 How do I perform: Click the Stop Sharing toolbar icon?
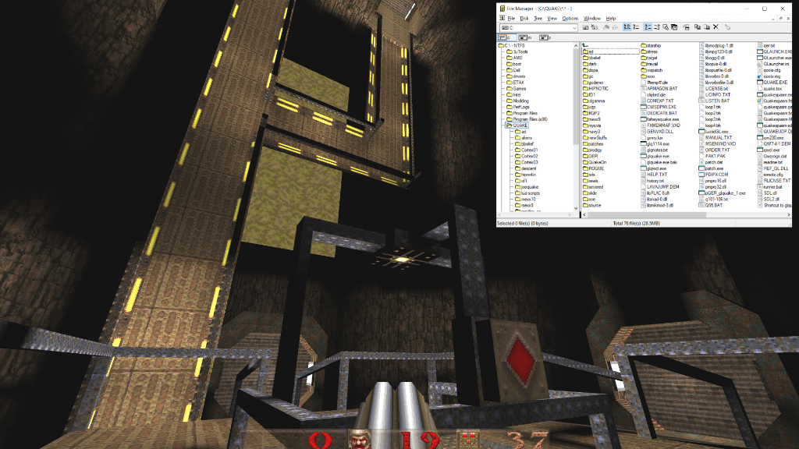[x=615, y=27]
